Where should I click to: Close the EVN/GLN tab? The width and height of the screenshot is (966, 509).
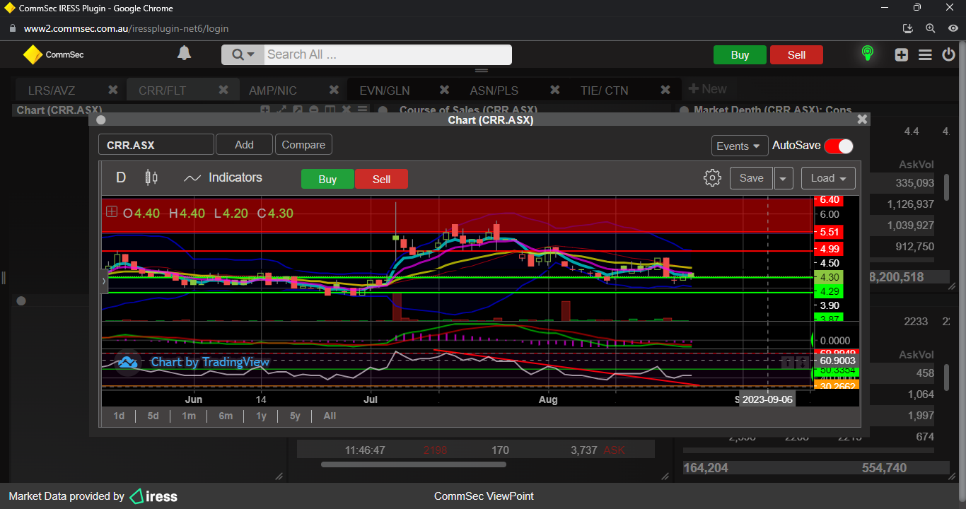[x=444, y=90]
